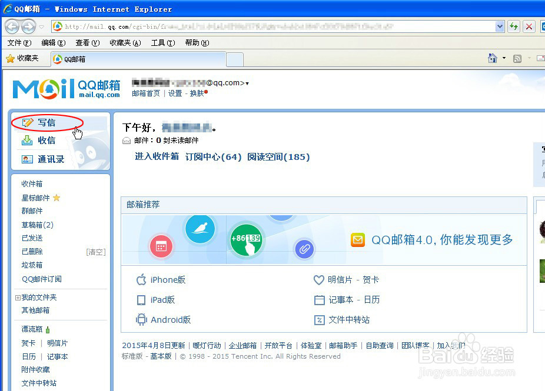The width and height of the screenshot is (545, 391).
Task: Click the 企业邮箱 footer link
Action: click(x=242, y=346)
